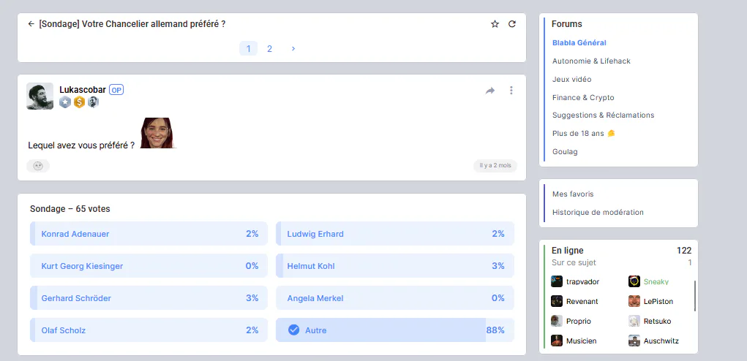
Task: Click the 'Sondage – 65 votes' heading
Action: [70, 209]
